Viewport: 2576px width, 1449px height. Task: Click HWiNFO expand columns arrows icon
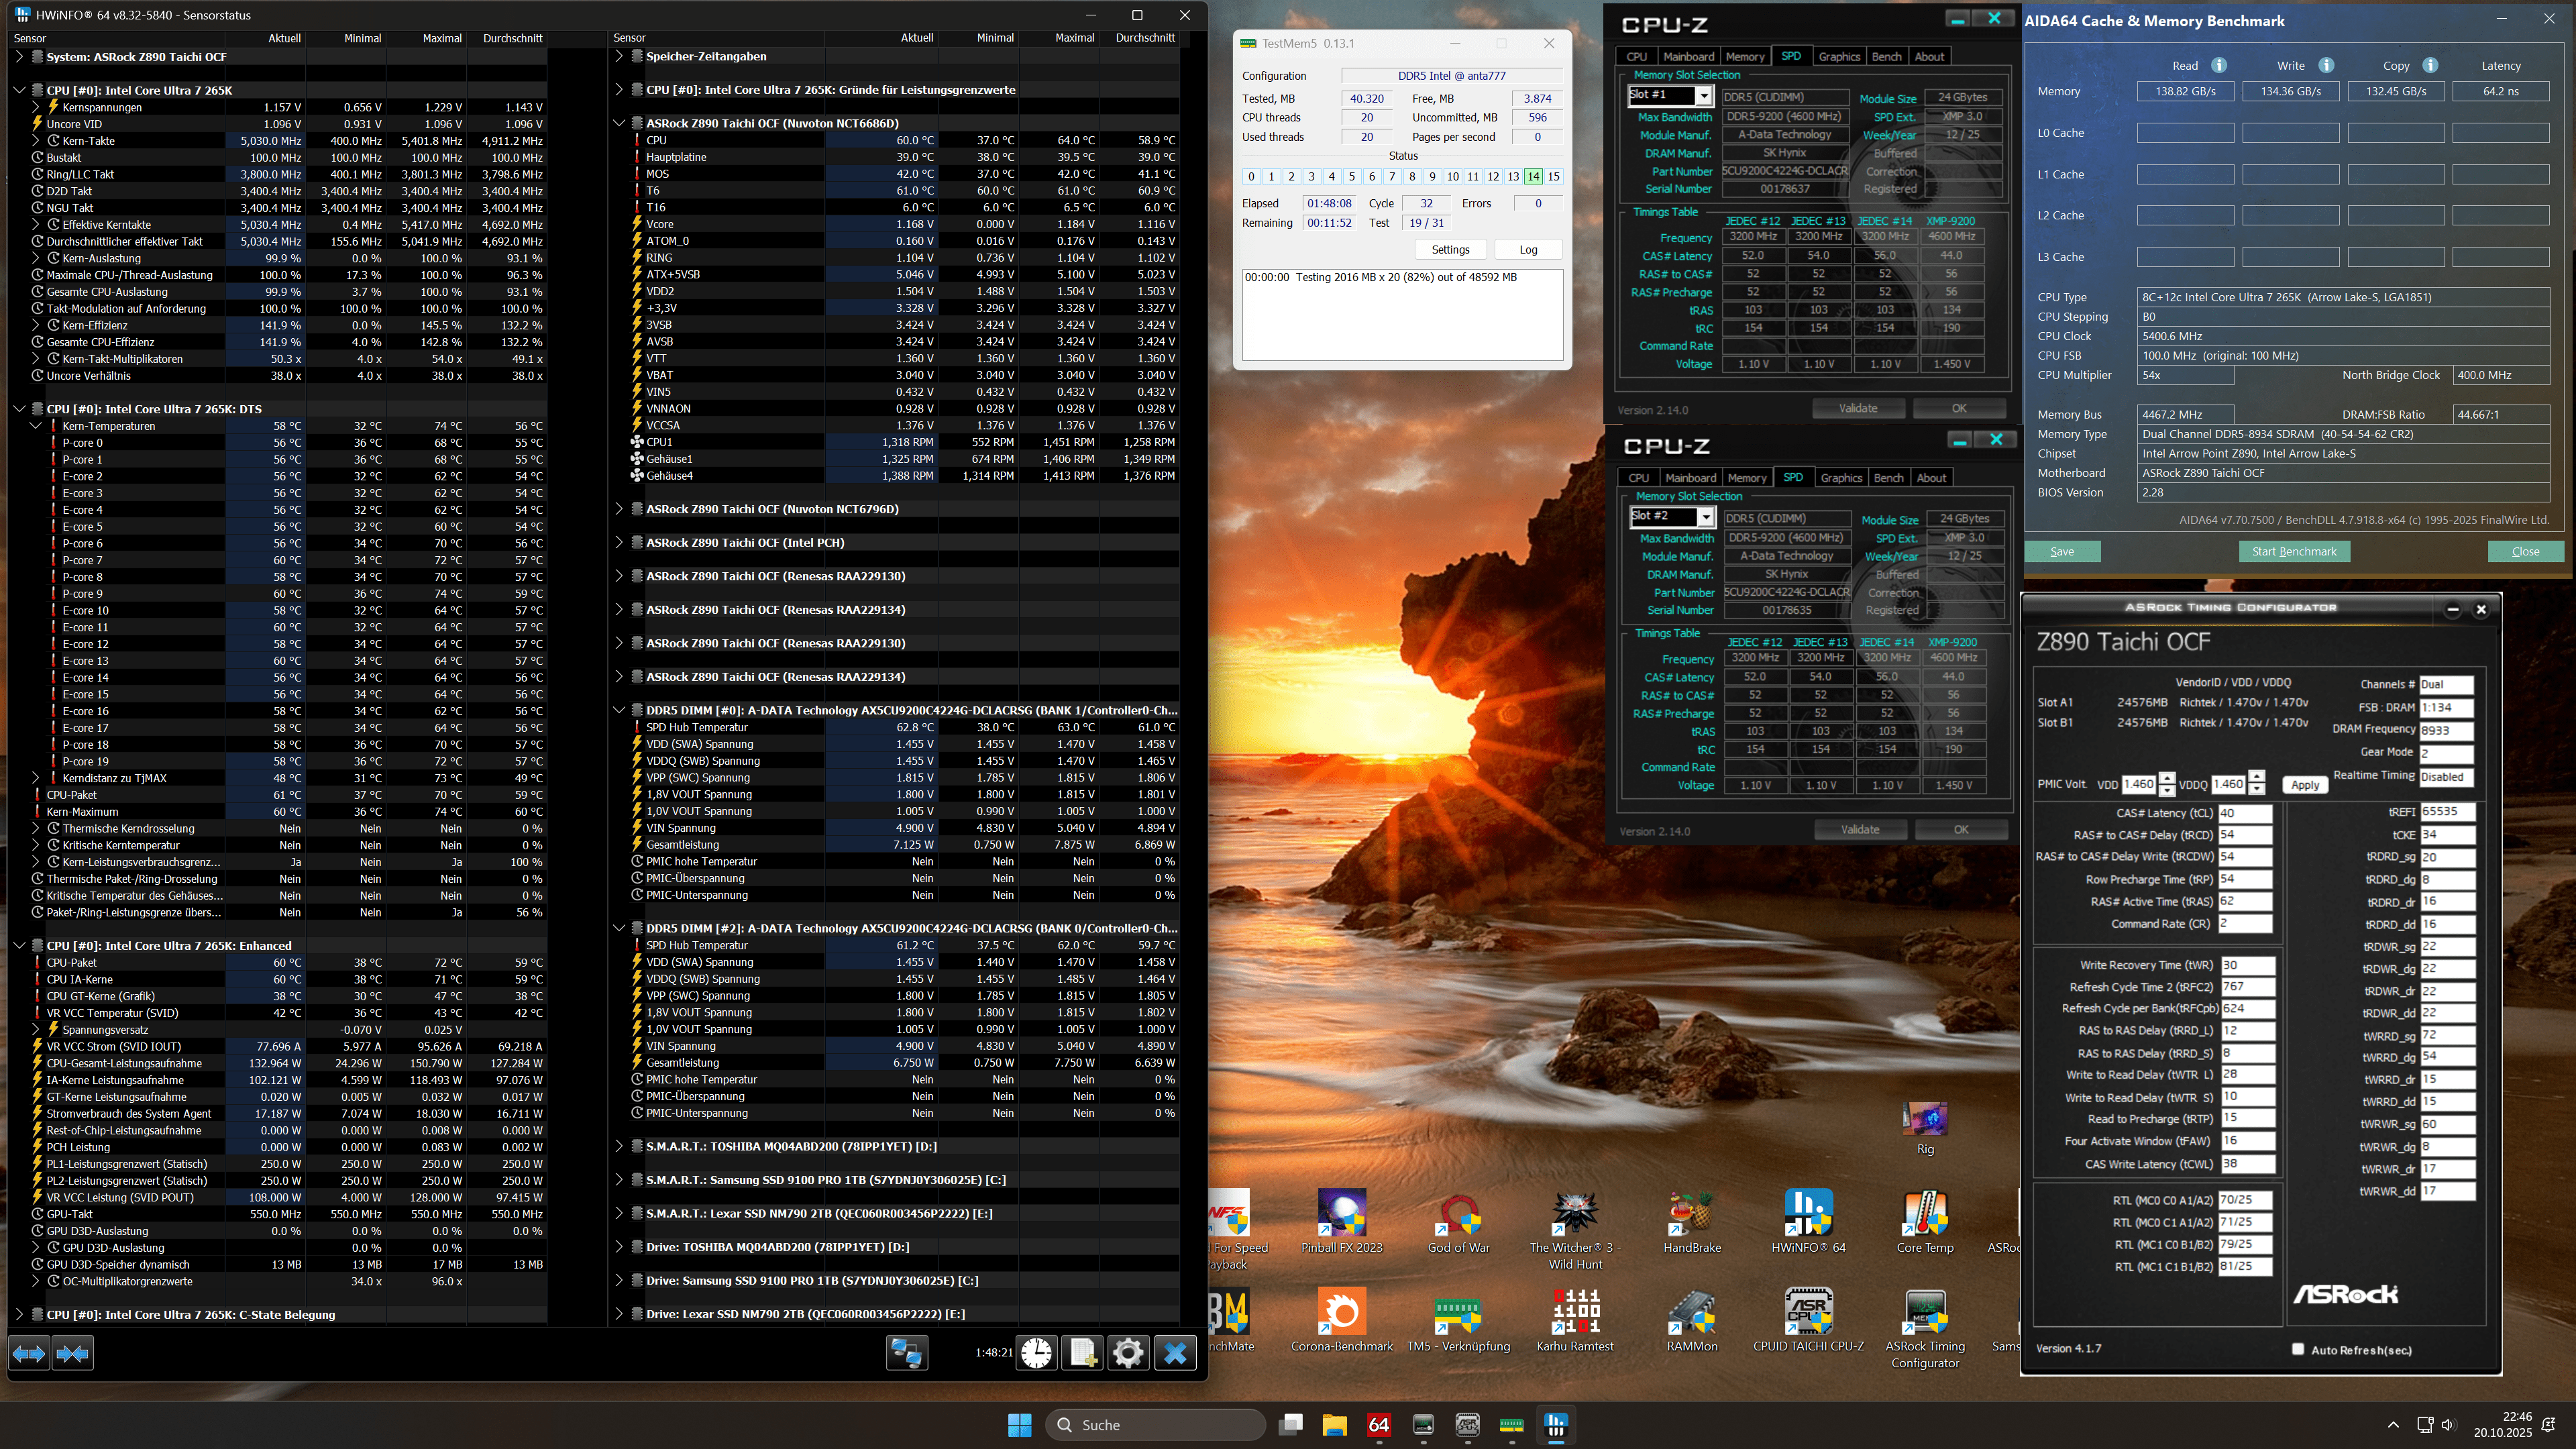[x=29, y=1353]
